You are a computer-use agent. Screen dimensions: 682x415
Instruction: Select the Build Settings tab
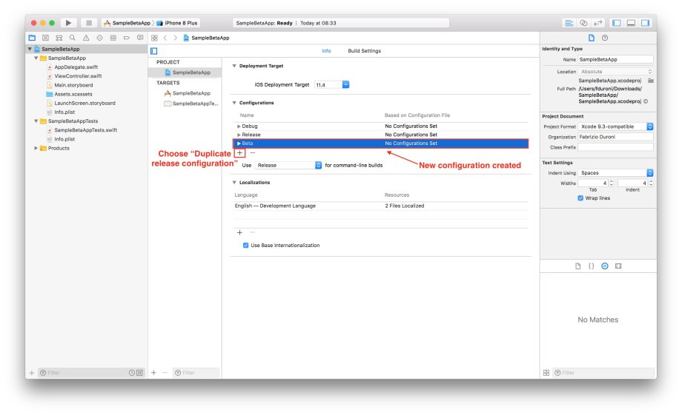click(364, 51)
